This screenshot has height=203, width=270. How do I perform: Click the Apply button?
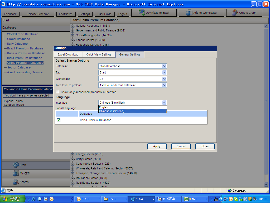(157, 146)
